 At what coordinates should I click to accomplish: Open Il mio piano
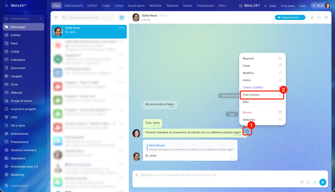coord(287,6)
